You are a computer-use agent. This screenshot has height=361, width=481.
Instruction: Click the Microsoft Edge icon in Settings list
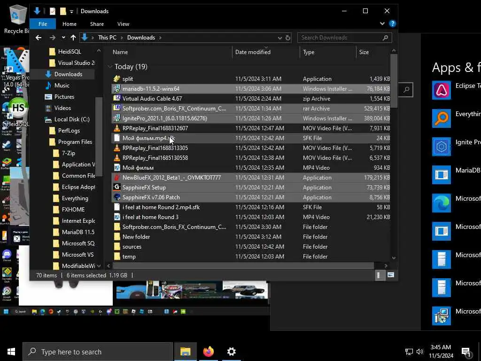[x=442, y=203]
